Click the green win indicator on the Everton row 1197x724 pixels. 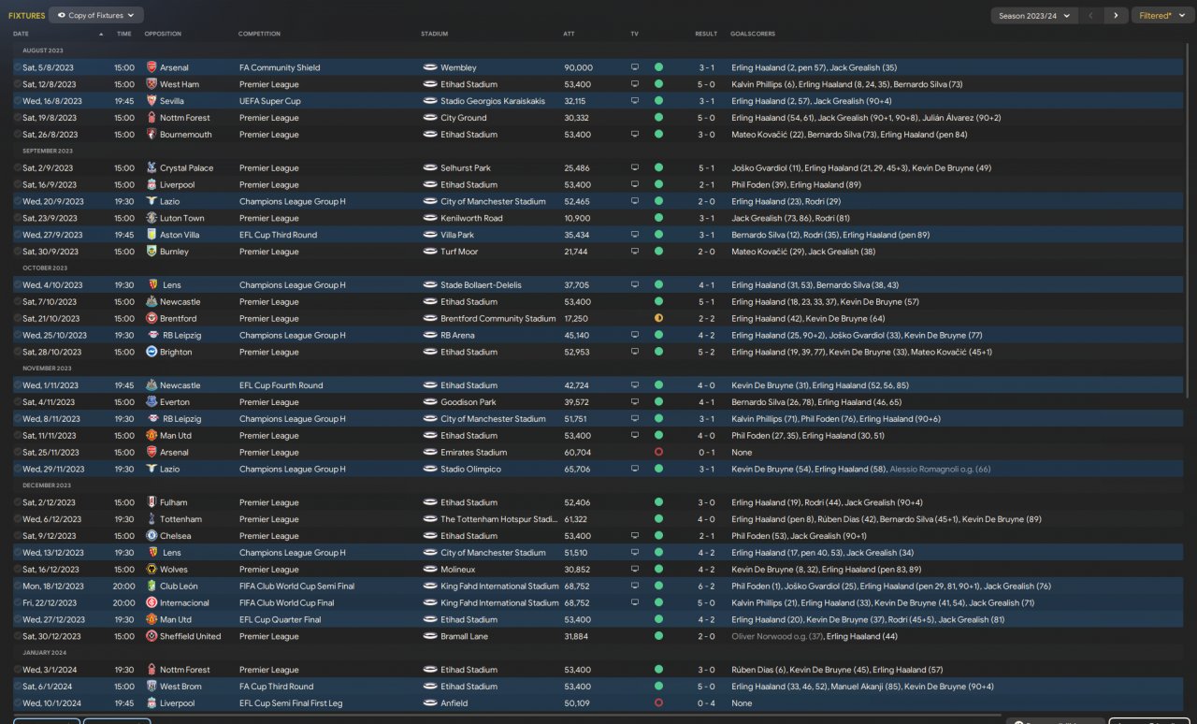coord(658,402)
